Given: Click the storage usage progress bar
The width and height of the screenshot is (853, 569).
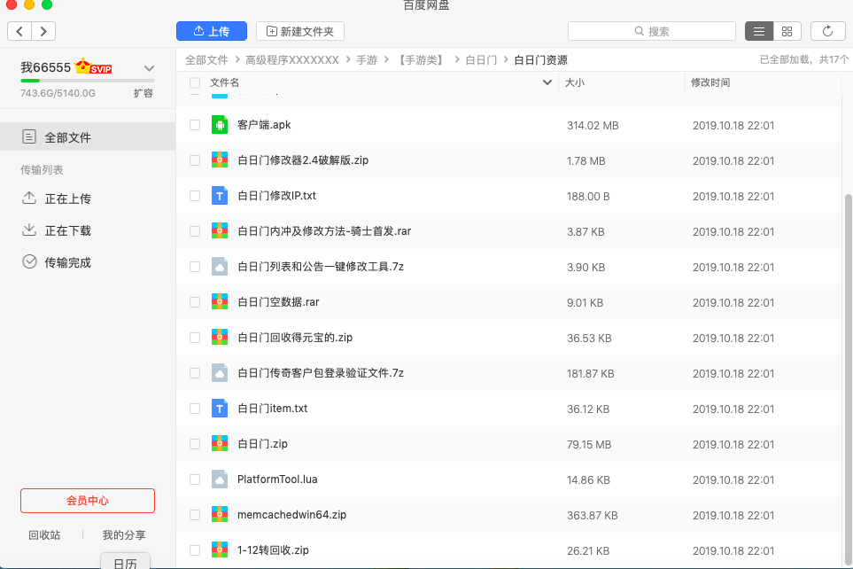Looking at the screenshot, I should (87, 81).
